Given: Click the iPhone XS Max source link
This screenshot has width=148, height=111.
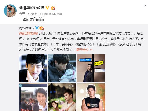Looking at the screenshot, I should [x=52, y=14].
